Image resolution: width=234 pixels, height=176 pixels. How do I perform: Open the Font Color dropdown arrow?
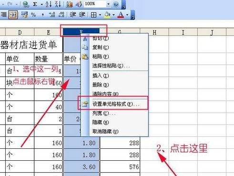coord(127,15)
